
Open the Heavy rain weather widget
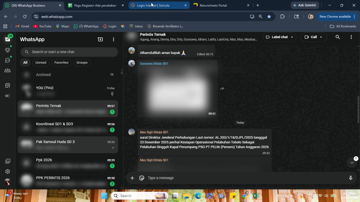17,196
